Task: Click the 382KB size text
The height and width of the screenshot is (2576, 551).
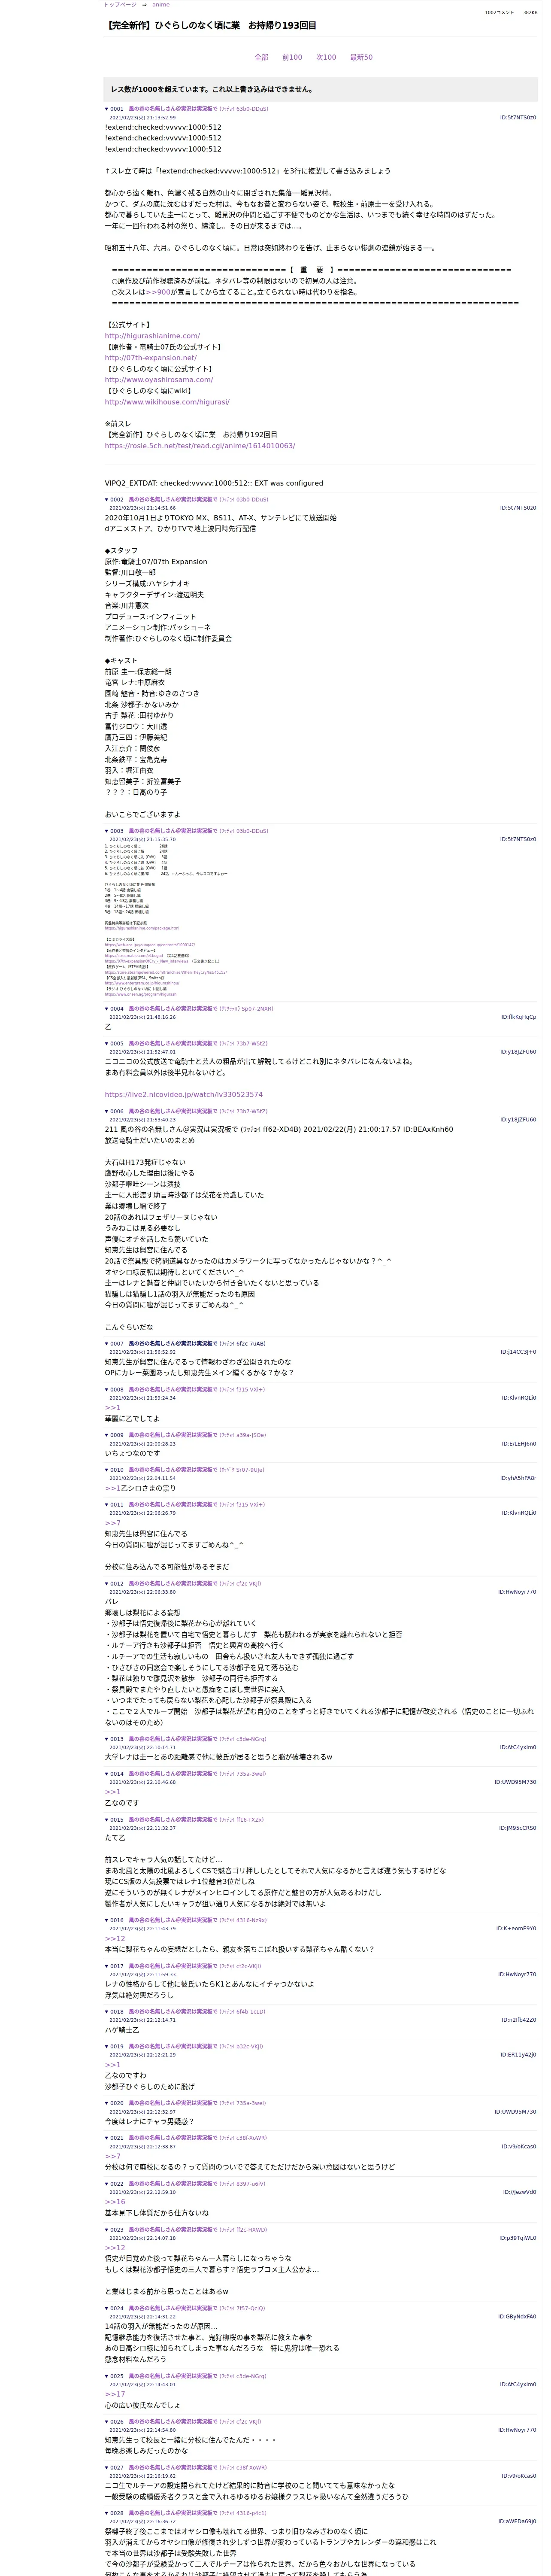Action: 529,13
